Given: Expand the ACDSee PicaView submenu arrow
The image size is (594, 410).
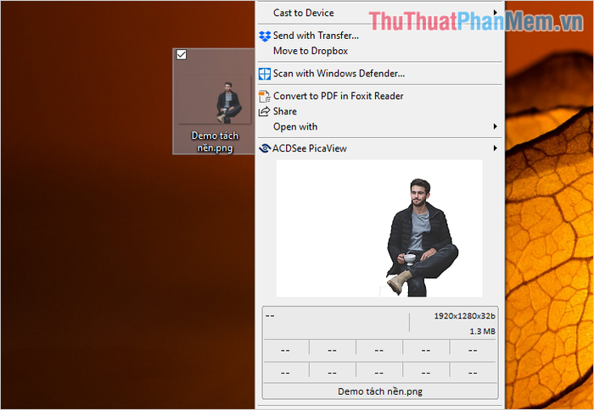Looking at the screenshot, I should click(495, 148).
